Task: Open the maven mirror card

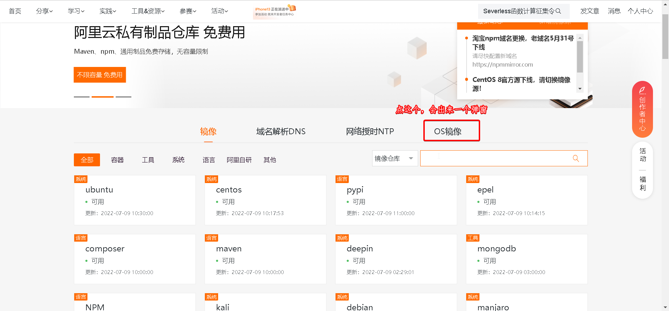Action: coord(266,259)
